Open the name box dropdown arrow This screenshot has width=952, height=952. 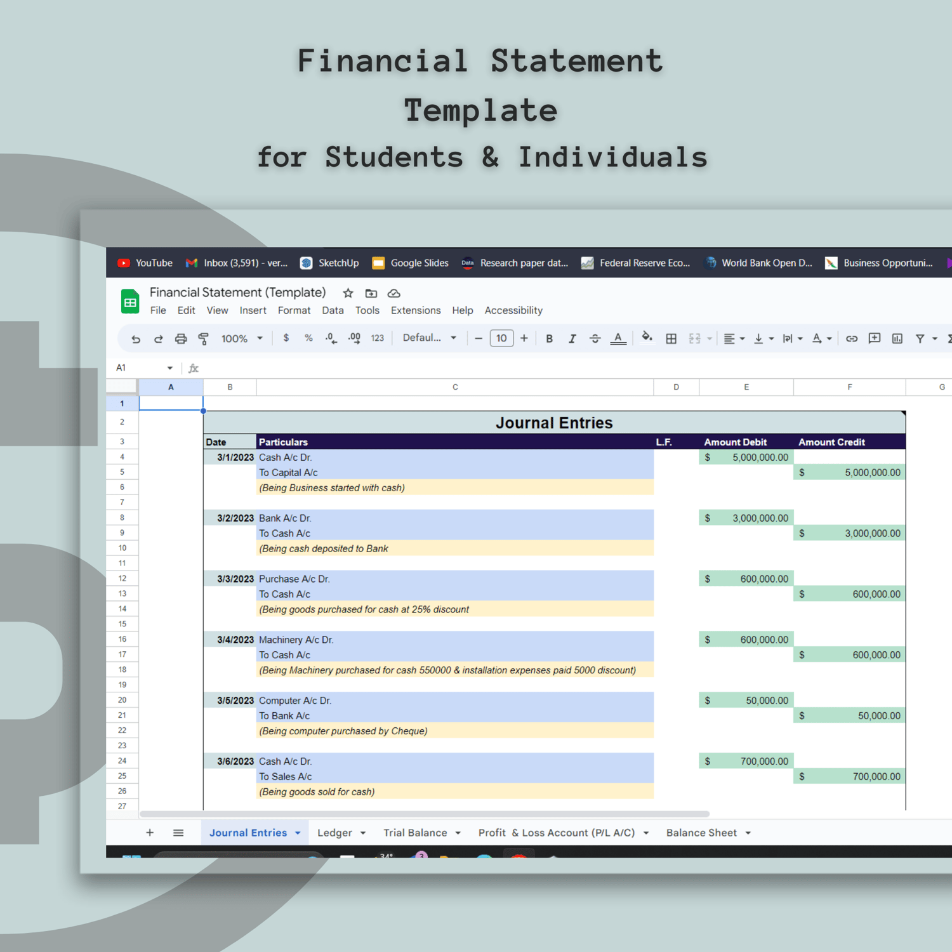(x=169, y=368)
